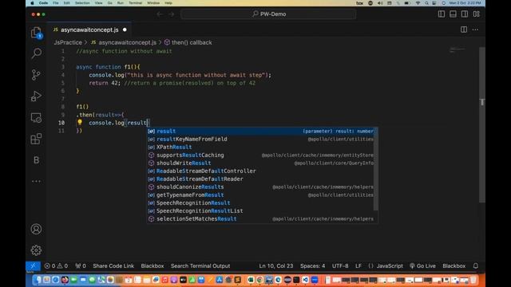Click the errors and warnings count in status bar

(x=56, y=265)
